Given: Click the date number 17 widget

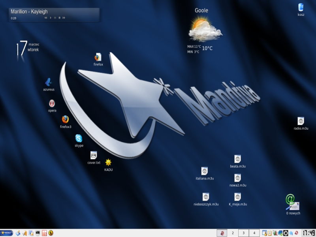Looking at the screenshot, I should (22, 48).
